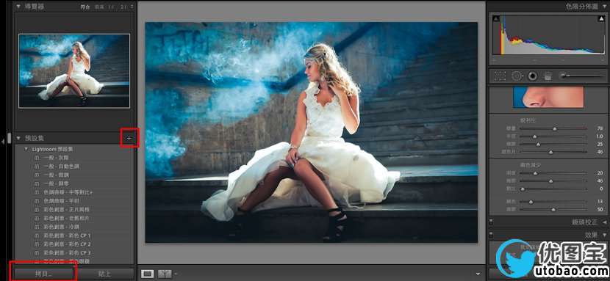Image resolution: width=610 pixels, height=281 pixels.
Task: Toggle the Effects panel on/off switch
Action: coord(491,235)
